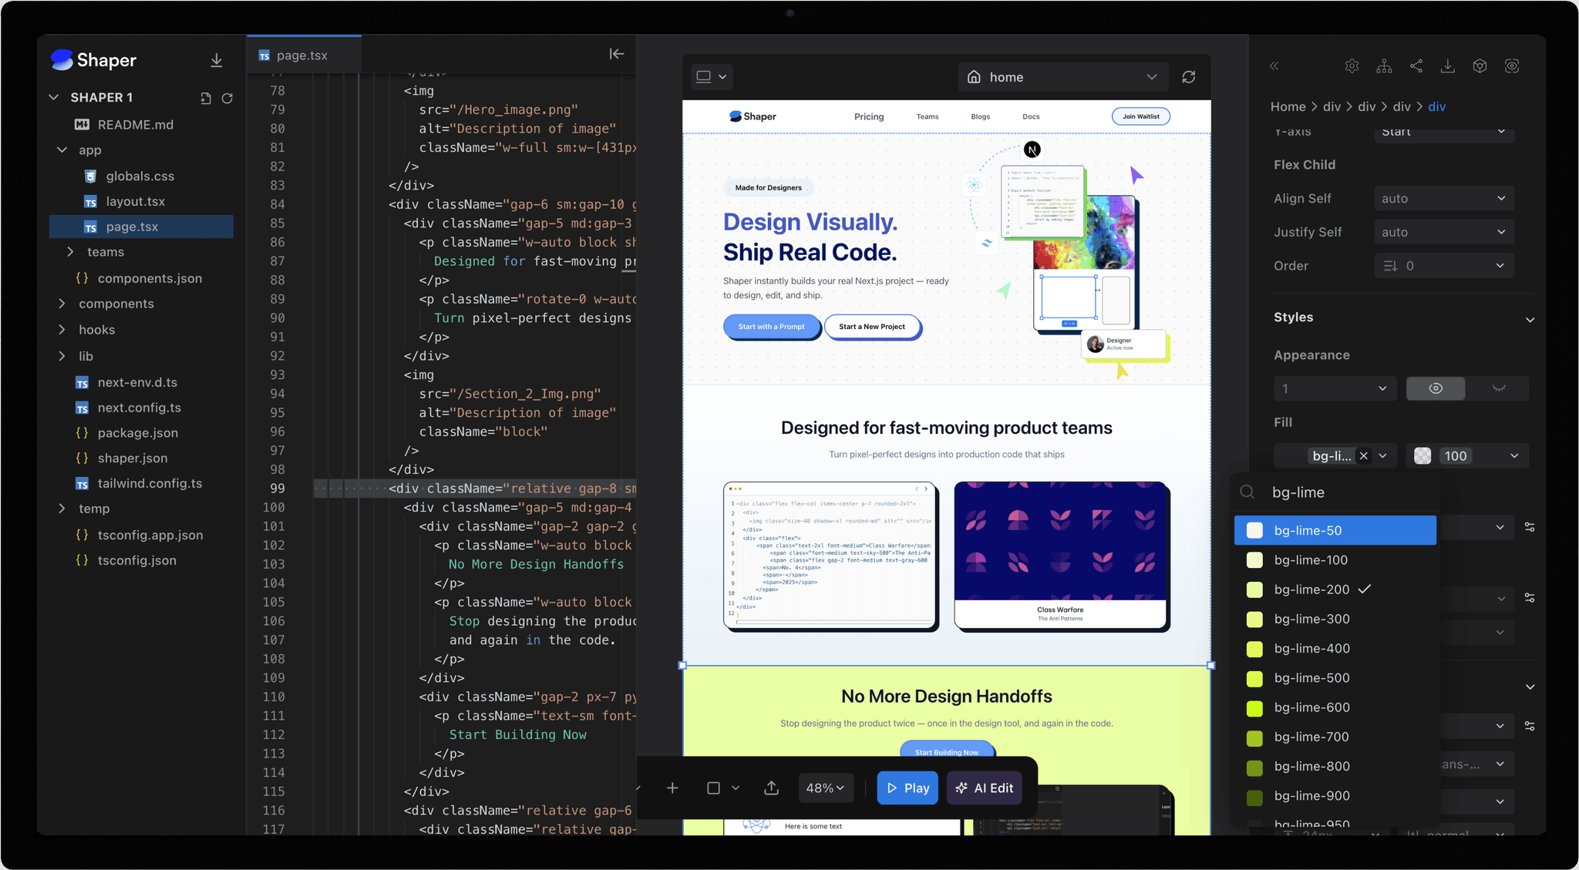This screenshot has width=1579, height=870.
Task: Click Join Waitlist in the preview
Action: click(1140, 116)
